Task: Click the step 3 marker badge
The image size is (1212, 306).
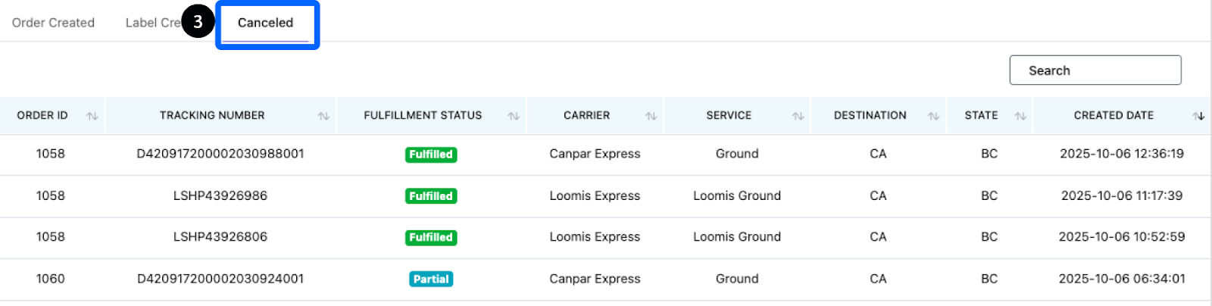Action: [x=198, y=22]
